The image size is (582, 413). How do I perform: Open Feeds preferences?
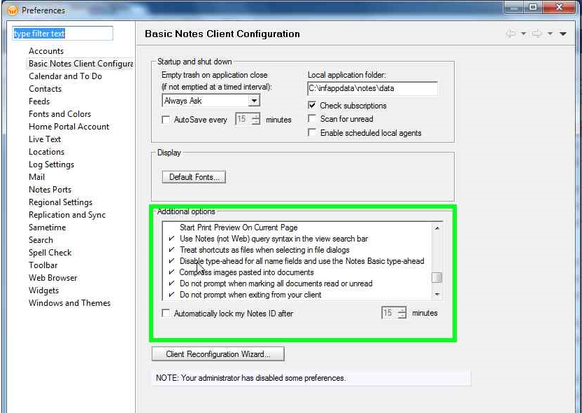[39, 101]
